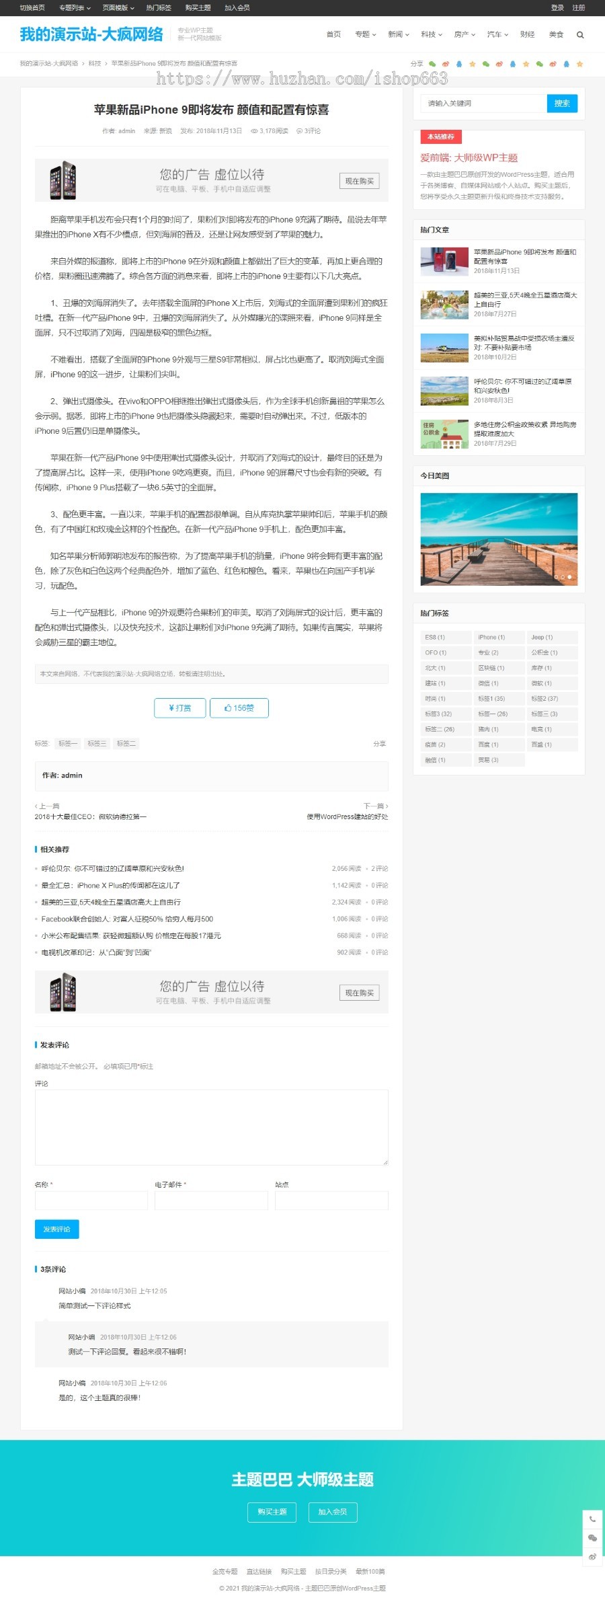605x1604 pixels.
Task: Open the 房产 dropdown in main navigation
Action: (464, 34)
